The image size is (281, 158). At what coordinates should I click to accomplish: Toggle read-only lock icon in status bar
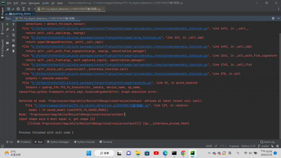tap(272, 146)
